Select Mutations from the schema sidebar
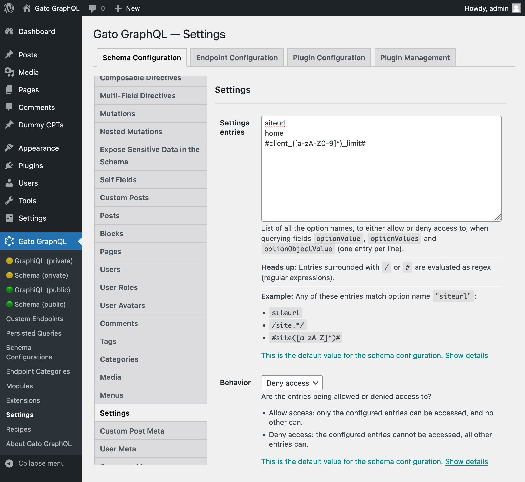Viewport: 525px width, 482px height. 117,113
